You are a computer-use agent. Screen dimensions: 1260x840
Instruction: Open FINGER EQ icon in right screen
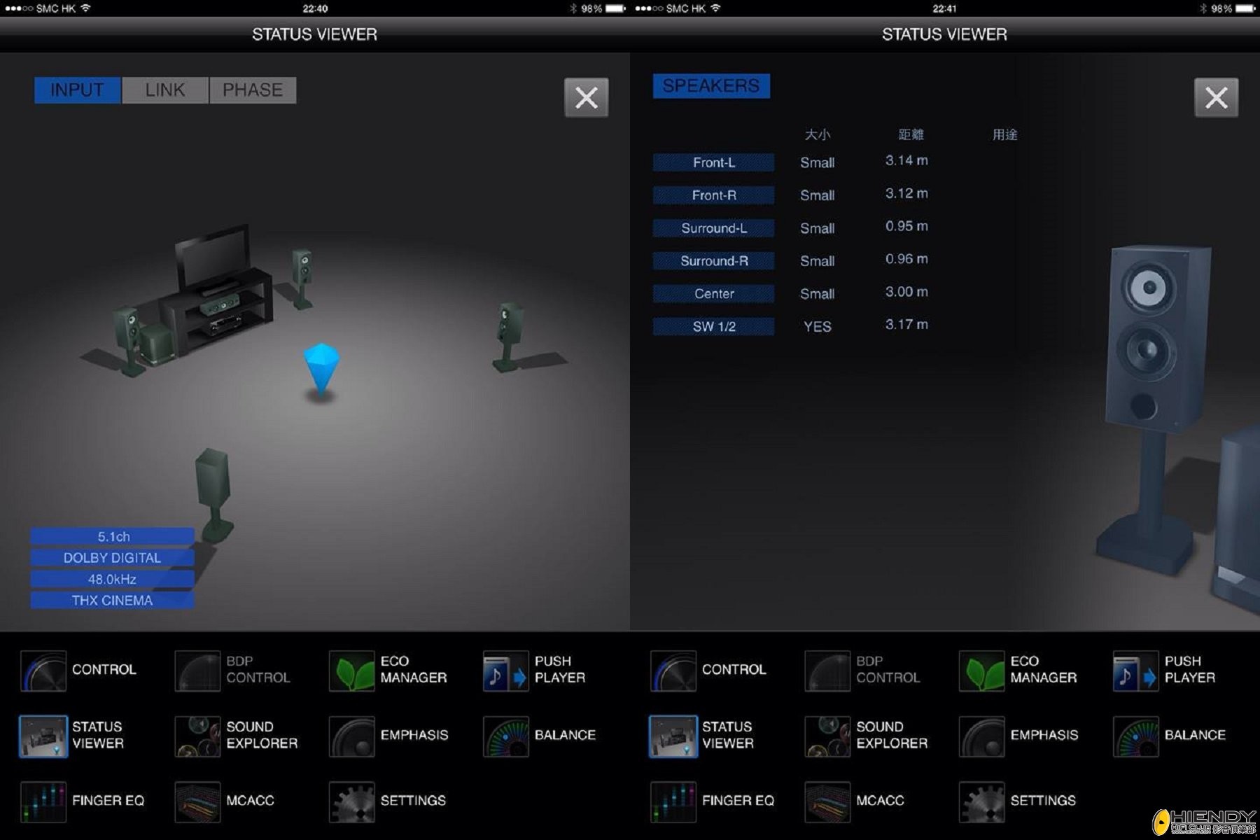[673, 801]
